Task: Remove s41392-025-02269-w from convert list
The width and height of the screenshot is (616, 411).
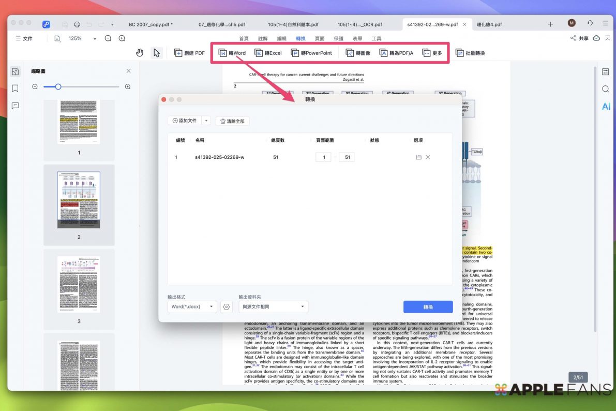Action: click(x=428, y=157)
